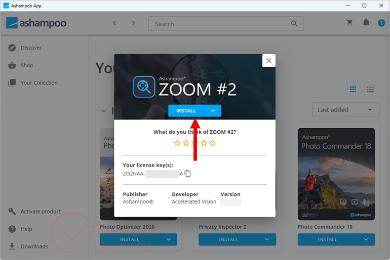The height and width of the screenshot is (260, 390).
Task: Open Downloads in the sidebar
Action: pyautogui.click(x=34, y=246)
